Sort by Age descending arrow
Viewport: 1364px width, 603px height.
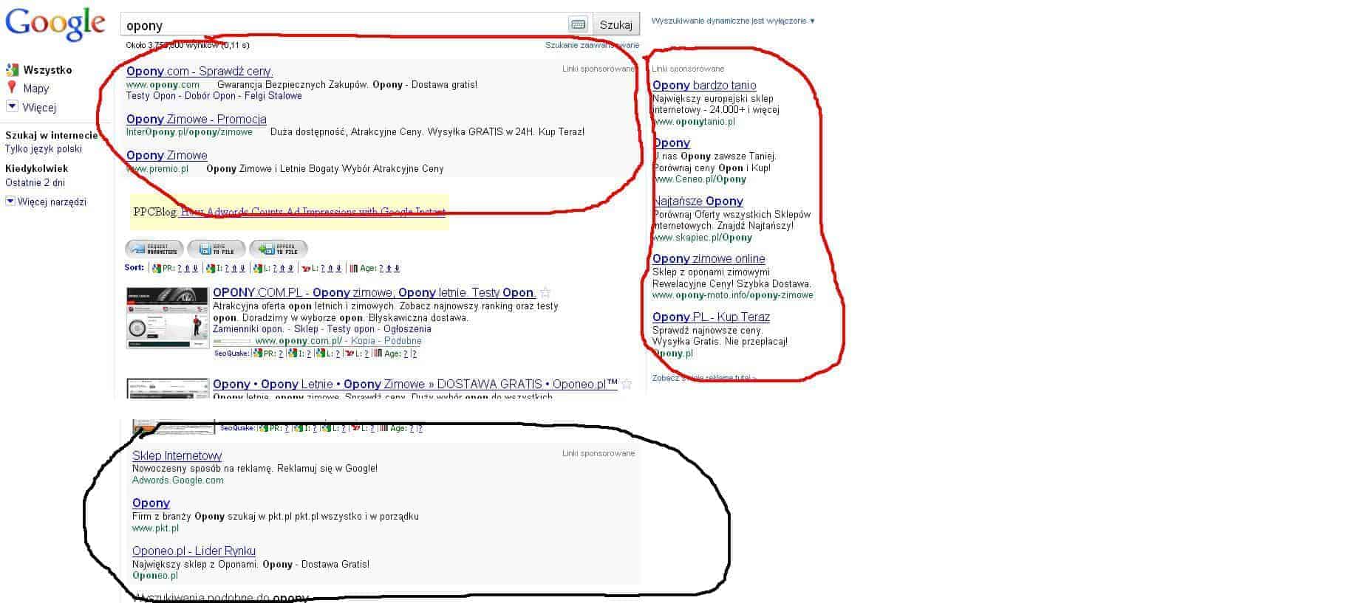tap(398, 269)
